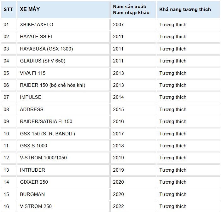Click the XE MÁY column header

tap(63, 9)
